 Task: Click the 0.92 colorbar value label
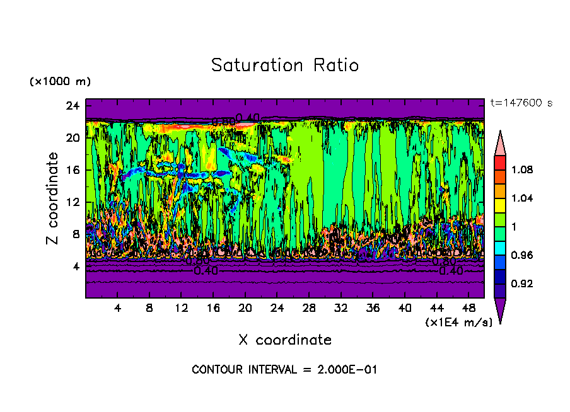pos(523,283)
